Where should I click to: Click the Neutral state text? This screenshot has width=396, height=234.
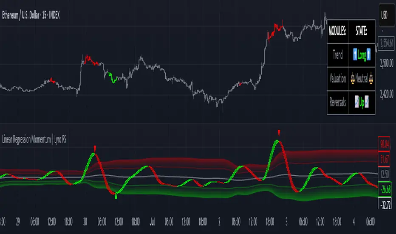click(x=362, y=79)
